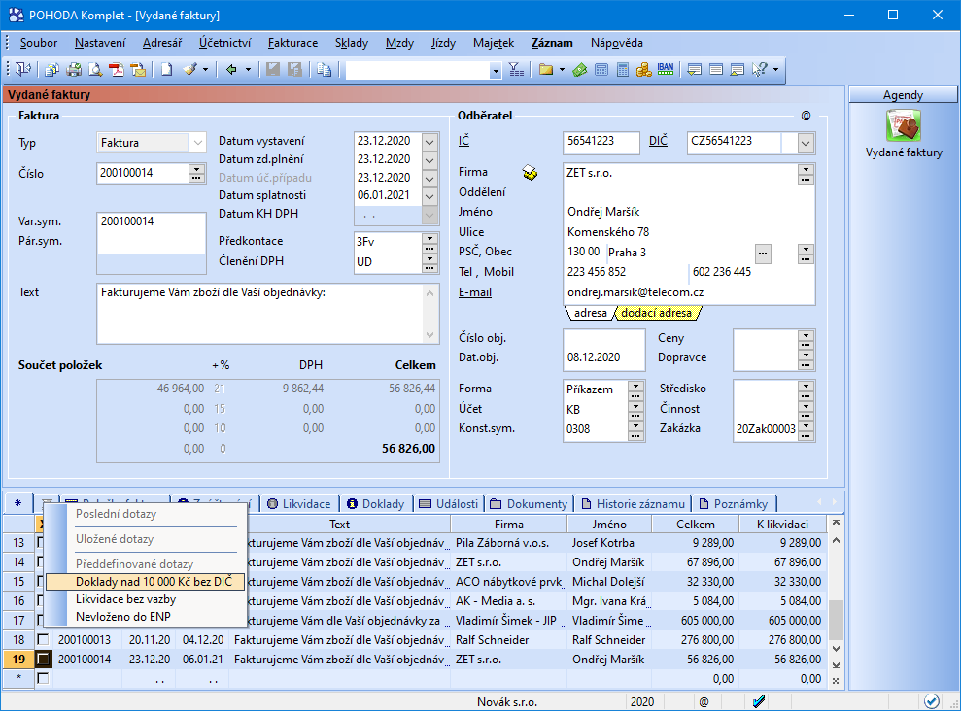Click the gold coins toolbar icon
Image resolution: width=961 pixels, height=711 pixels.
point(643,70)
